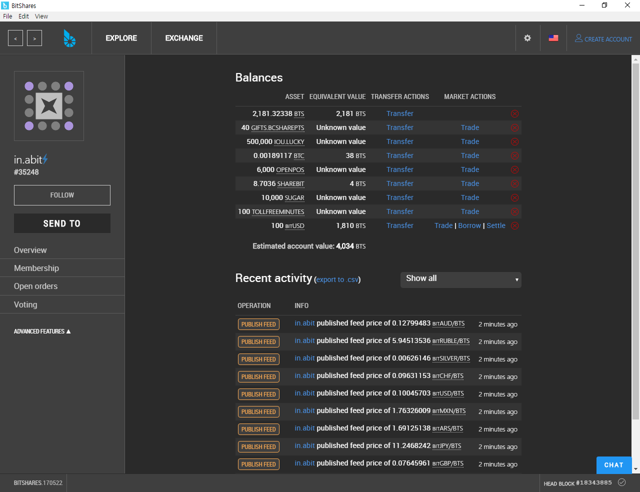This screenshot has height=492, width=640.
Task: Hide the bitUSD asset with red X
Action: click(514, 225)
